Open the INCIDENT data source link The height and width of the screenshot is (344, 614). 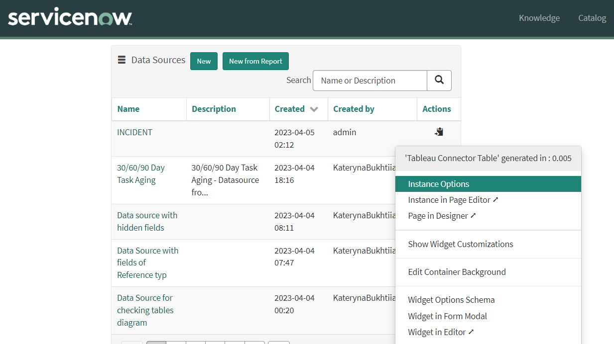pyautogui.click(x=134, y=132)
